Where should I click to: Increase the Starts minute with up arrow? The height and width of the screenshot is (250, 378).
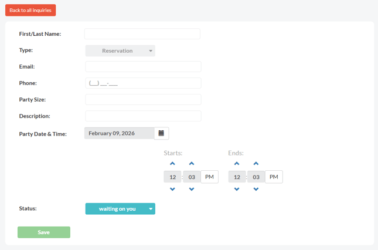(192, 164)
